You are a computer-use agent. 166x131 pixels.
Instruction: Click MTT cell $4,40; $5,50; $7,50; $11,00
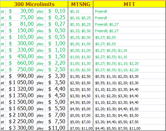(x=129, y=128)
